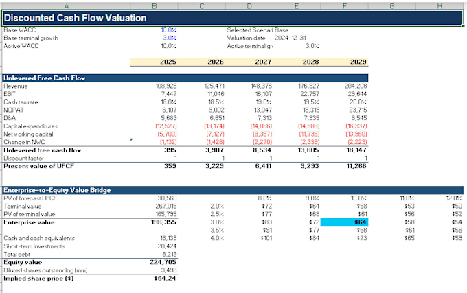Select Terminal value 267,015
This screenshot has height=293, width=467.
(166, 206)
